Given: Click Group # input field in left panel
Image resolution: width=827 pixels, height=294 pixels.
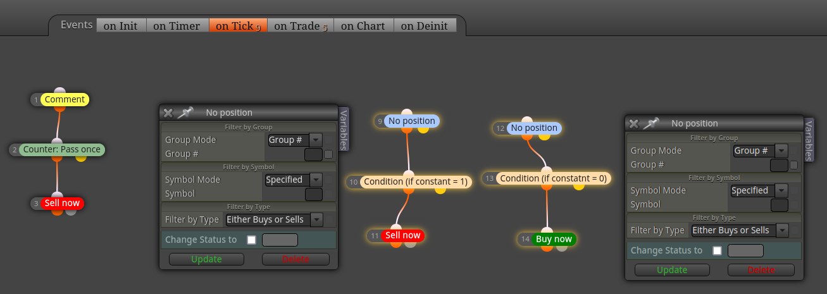Looking at the screenshot, I should click(x=313, y=154).
